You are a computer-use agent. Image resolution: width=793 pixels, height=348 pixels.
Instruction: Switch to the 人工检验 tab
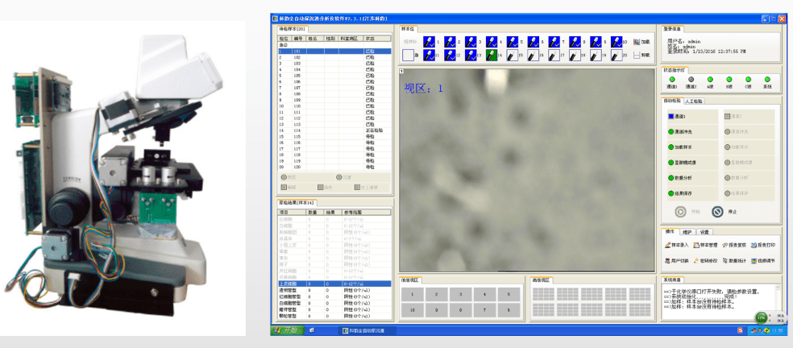(695, 101)
